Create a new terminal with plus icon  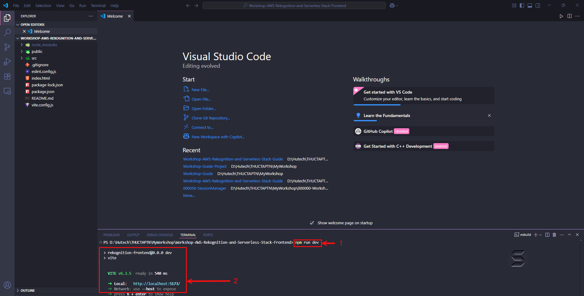pyautogui.click(x=536, y=235)
